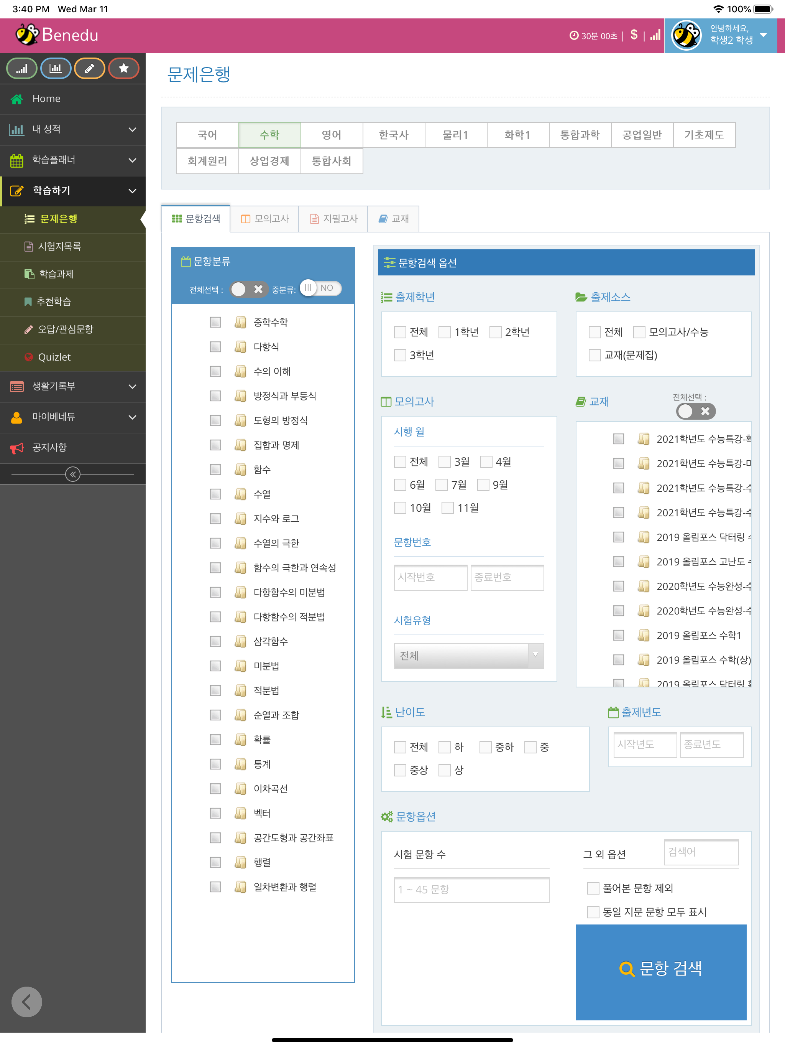Click the signal bars icon in header
This screenshot has width=785, height=1048.
click(655, 35)
